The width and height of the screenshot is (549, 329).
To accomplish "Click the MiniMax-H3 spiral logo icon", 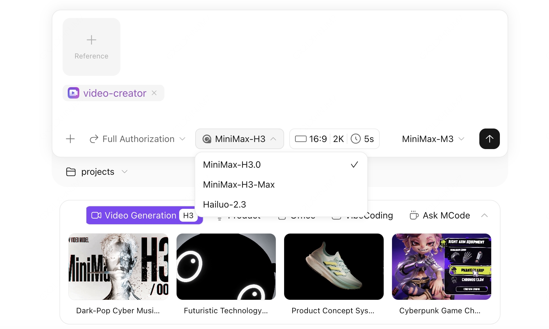I will (x=207, y=139).
